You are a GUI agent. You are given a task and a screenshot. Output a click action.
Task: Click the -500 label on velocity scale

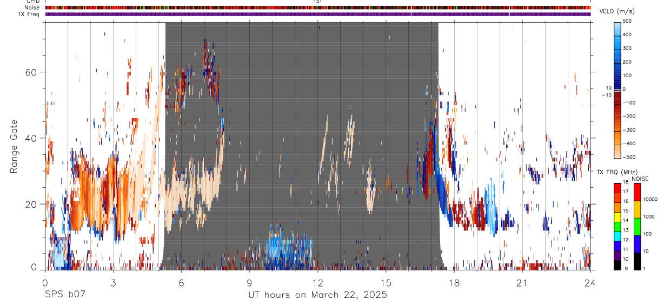(629, 157)
